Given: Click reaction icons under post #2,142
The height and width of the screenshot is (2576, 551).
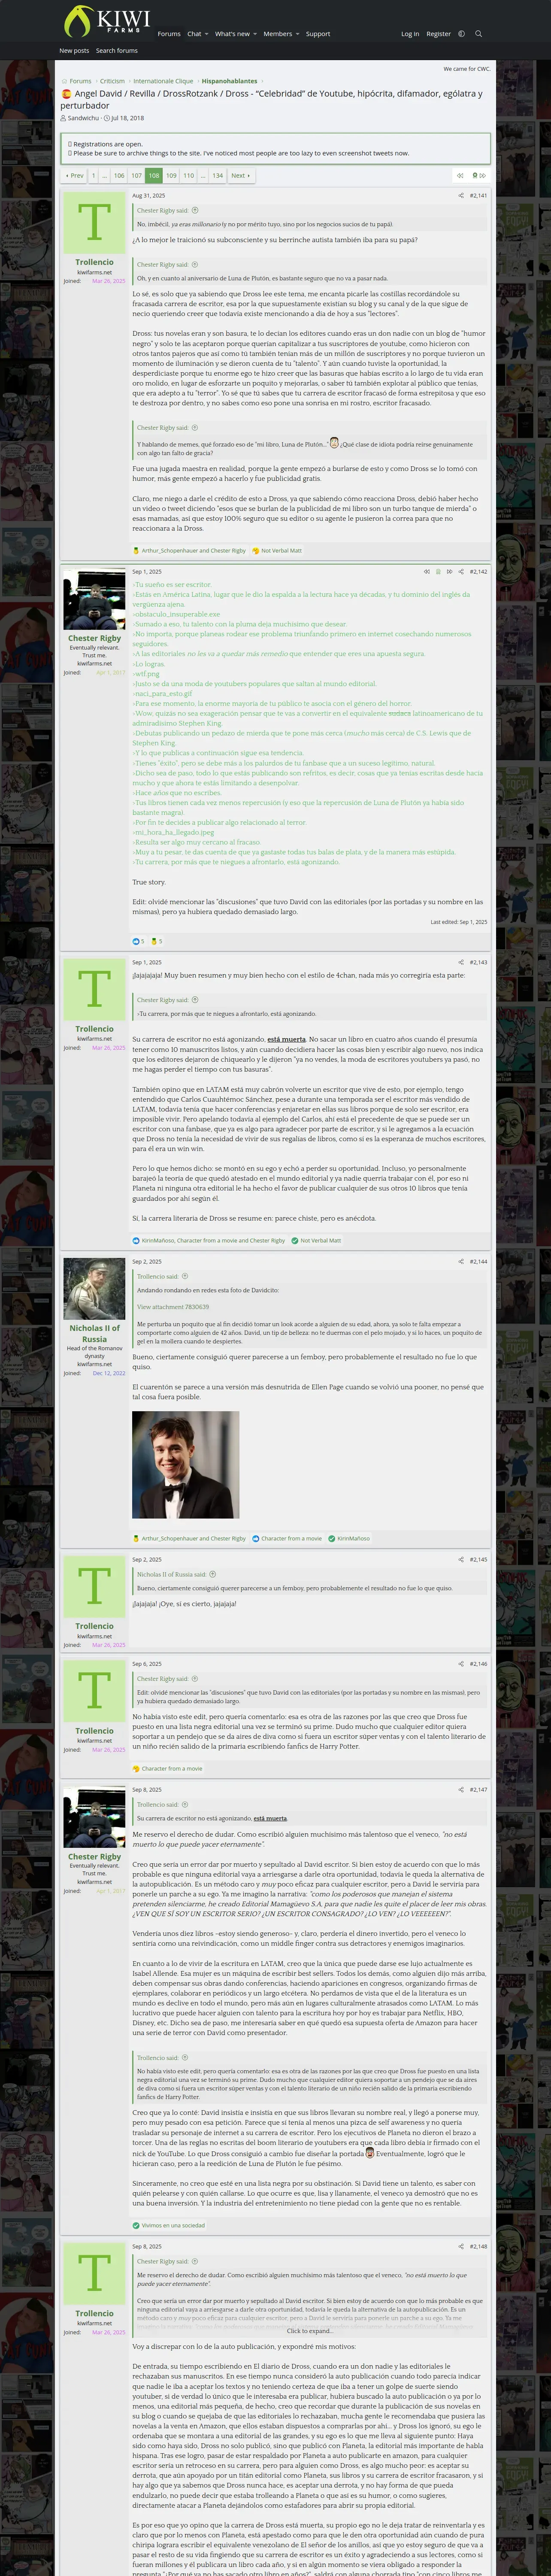Looking at the screenshot, I should (x=147, y=941).
